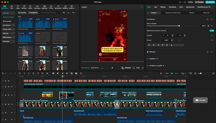The width and height of the screenshot is (216, 123).
Task: Toggle Redimensionnement uniforme switch
Action: coord(211,30)
